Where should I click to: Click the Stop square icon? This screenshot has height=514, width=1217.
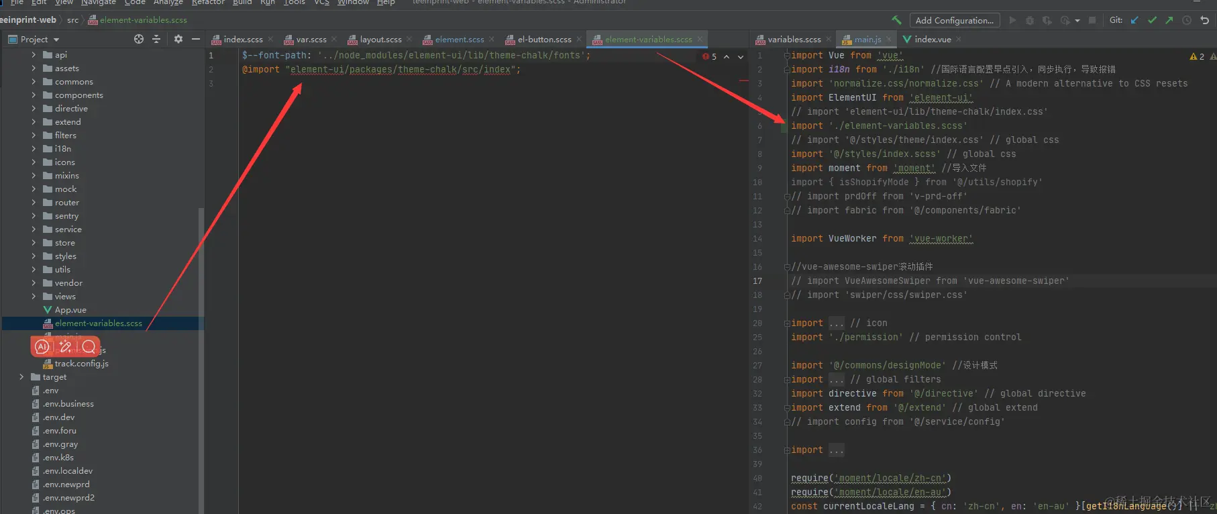pos(1092,20)
